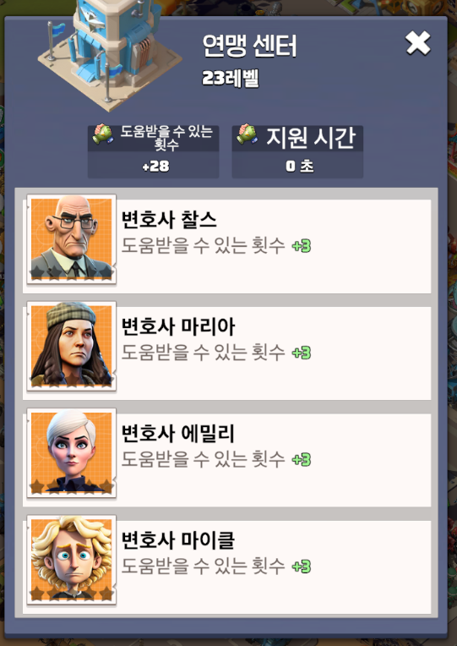Select 변호사 마이클 portrait
Image resolution: width=457 pixels, height=646 pixels.
(x=72, y=560)
